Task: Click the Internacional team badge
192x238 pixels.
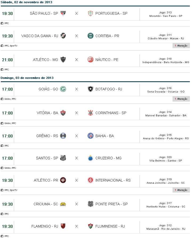Action: 91,180
